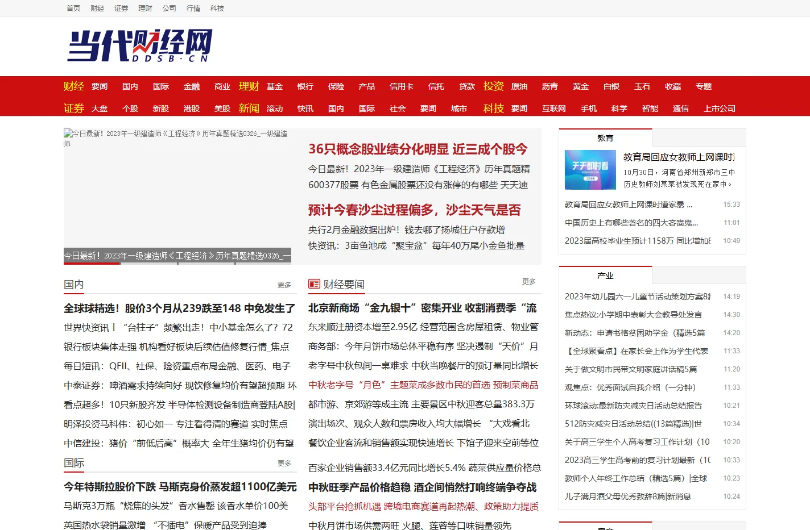Open the 国内 section heading
Screen dimensions: 810x530
coord(74,284)
